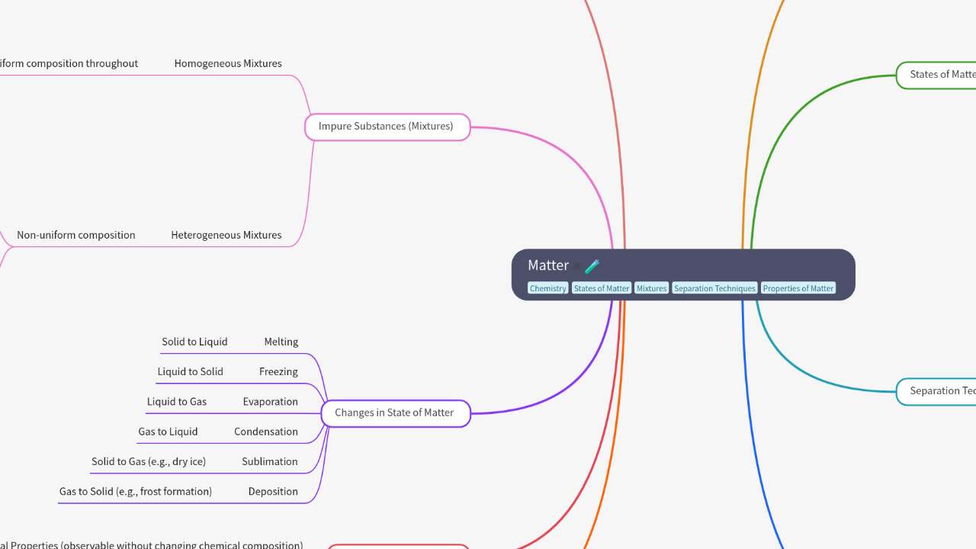Select the Deposition node
Viewport: 976px width, 549px height.
[273, 491]
